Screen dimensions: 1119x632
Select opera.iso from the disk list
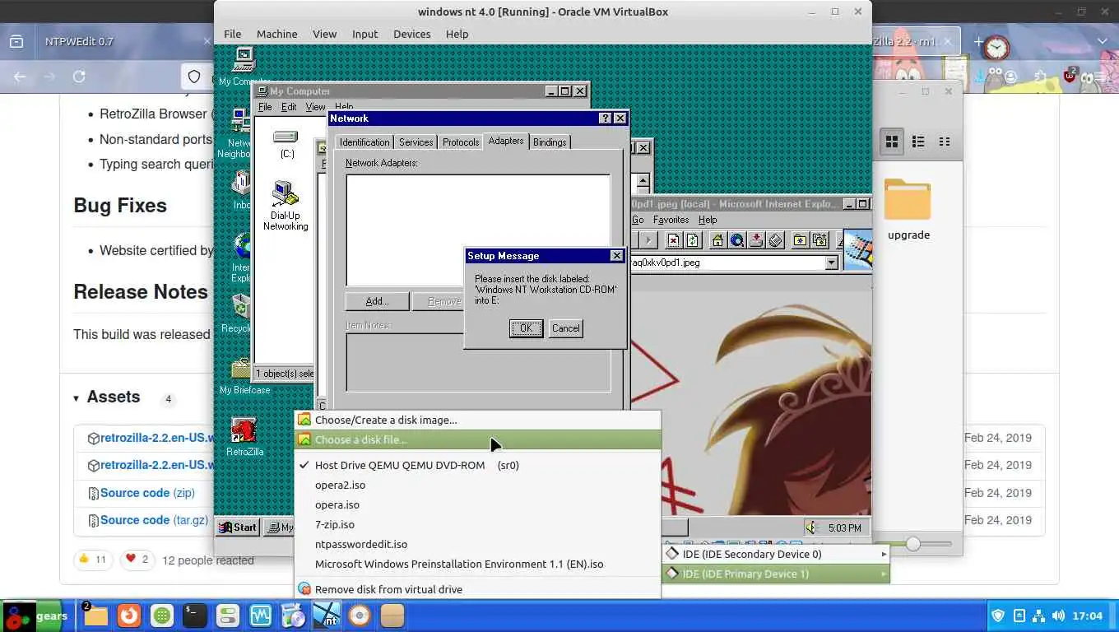pyautogui.click(x=477, y=504)
